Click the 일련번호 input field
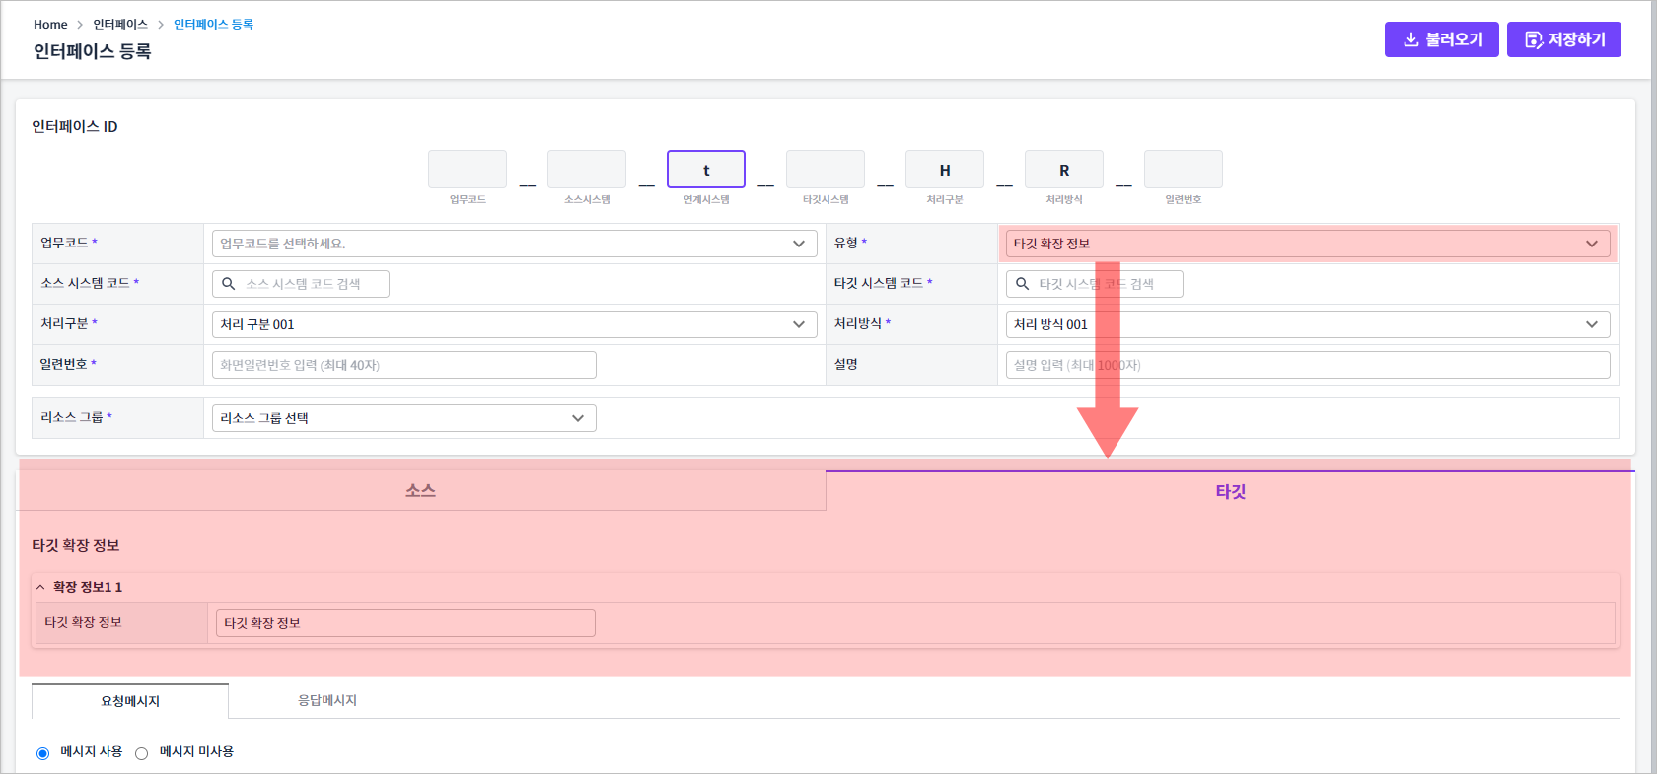The image size is (1657, 774). [404, 365]
